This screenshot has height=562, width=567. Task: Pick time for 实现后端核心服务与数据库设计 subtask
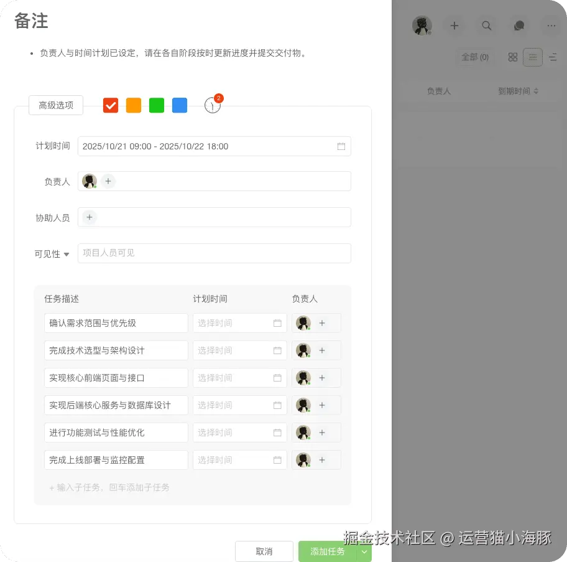click(x=240, y=405)
